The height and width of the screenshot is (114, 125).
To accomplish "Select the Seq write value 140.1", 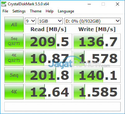I will pyautogui.click(x=97, y=75).
